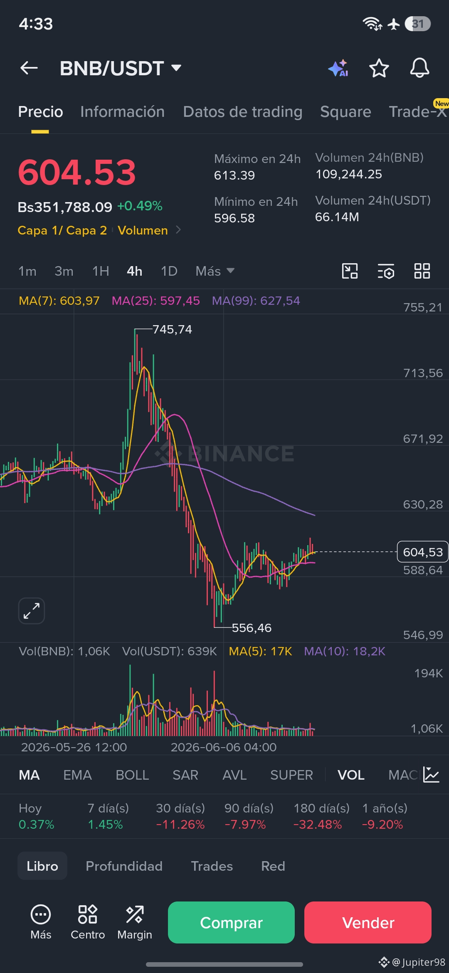
Task: Toggle the EMA indicator
Action: pos(77,775)
